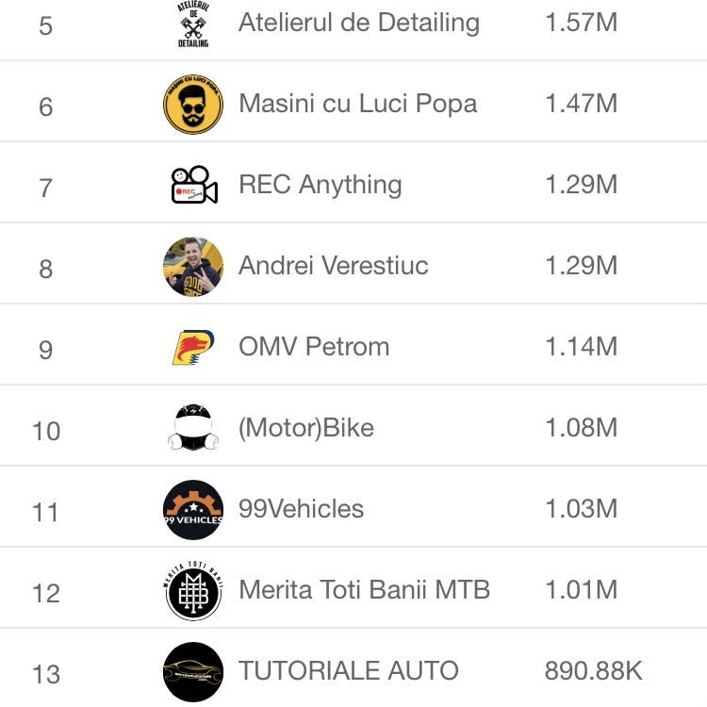Open the Atelierul de Detailing name link

[359, 23]
